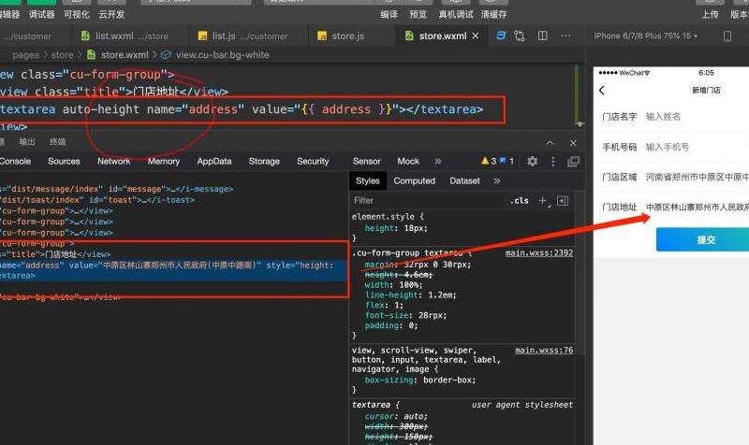Collapse the debugger panel with the up chevron
This screenshot has height=445, width=749.
pos(550,143)
